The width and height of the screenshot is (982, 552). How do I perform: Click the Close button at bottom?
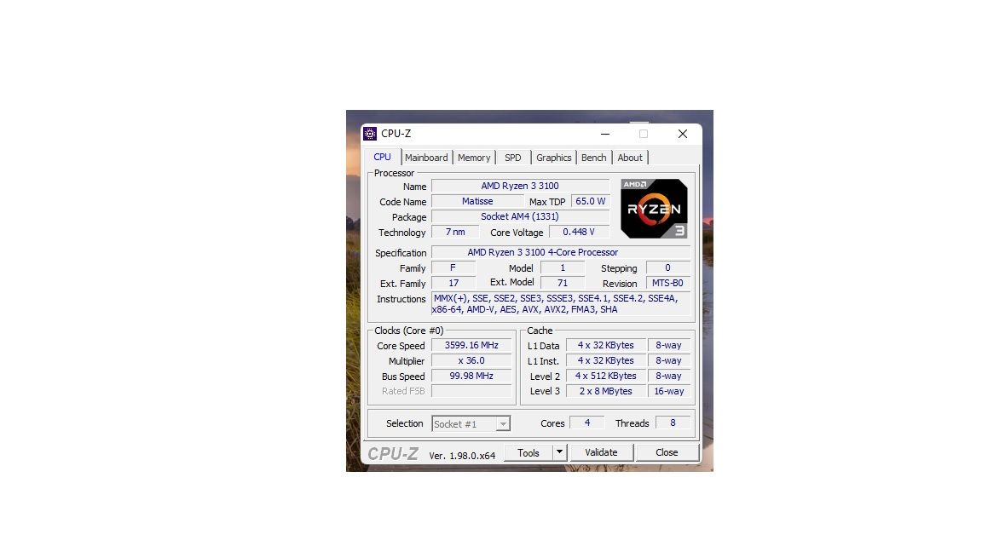667,452
